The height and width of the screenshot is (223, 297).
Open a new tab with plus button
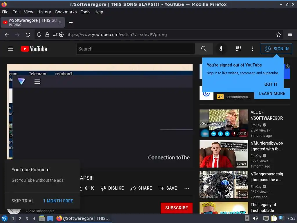click(71, 23)
